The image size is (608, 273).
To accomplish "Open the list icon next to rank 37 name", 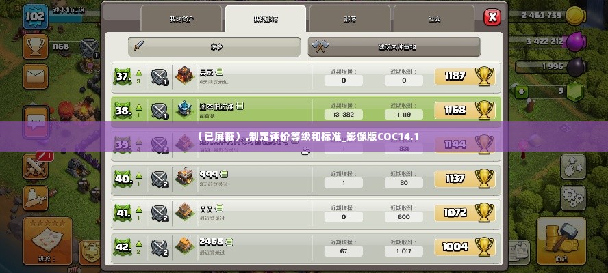I will (219, 72).
